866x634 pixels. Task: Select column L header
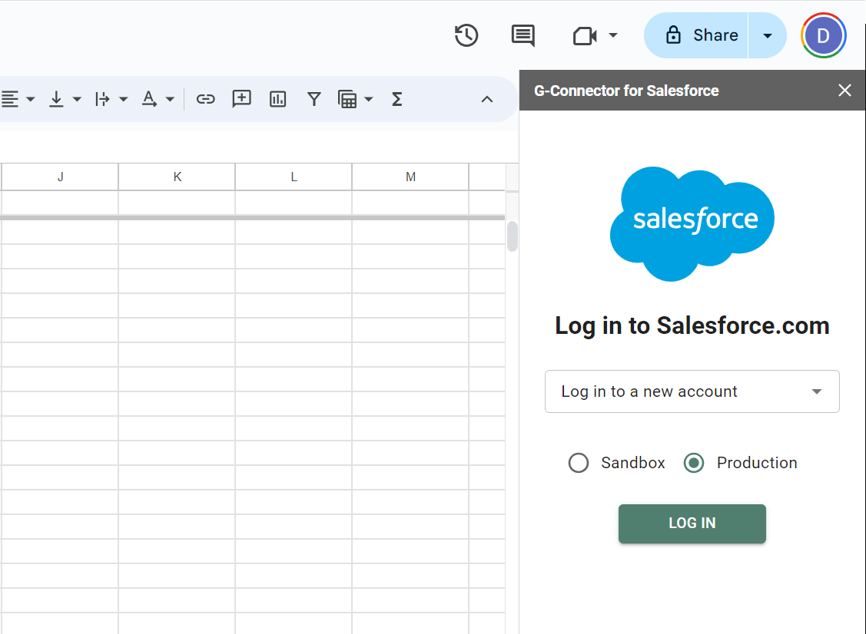(294, 177)
